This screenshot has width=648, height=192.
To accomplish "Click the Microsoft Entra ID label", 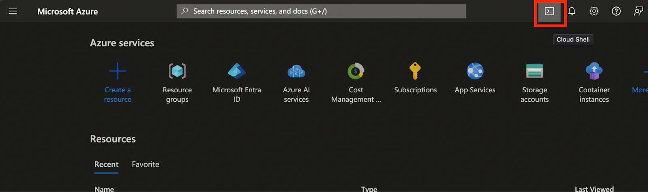I will (x=237, y=95).
